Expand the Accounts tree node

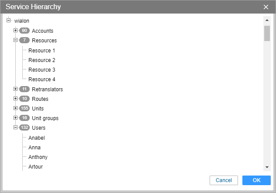[15, 31]
